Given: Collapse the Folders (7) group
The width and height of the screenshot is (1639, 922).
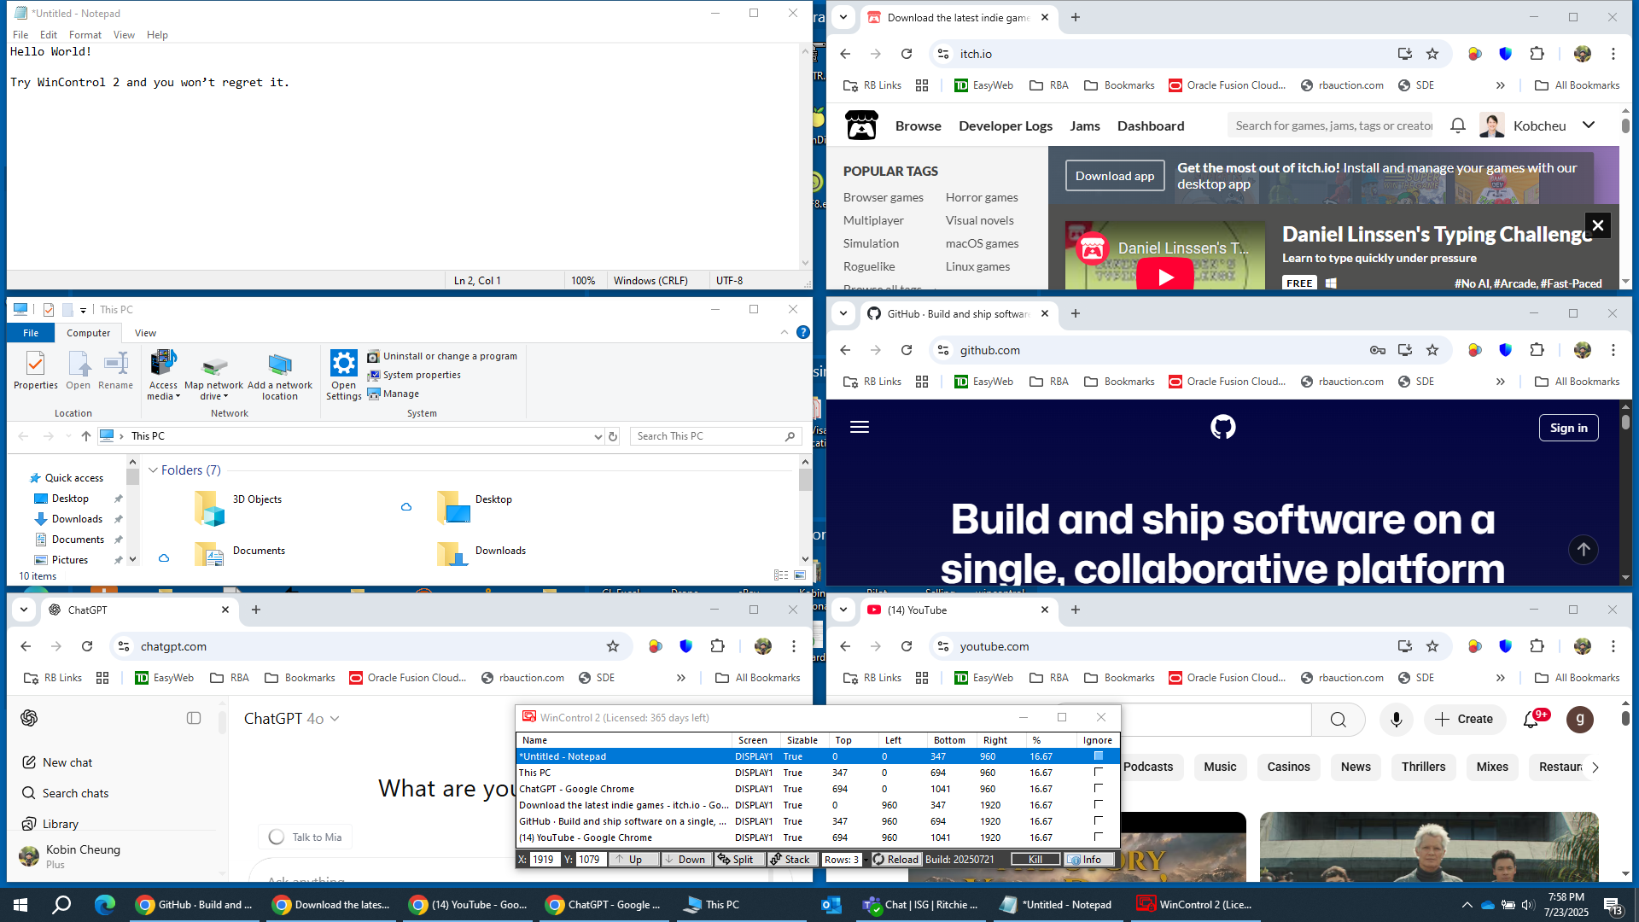Looking at the screenshot, I should (153, 470).
